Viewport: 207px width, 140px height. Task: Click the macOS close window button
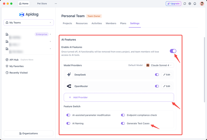4,4
